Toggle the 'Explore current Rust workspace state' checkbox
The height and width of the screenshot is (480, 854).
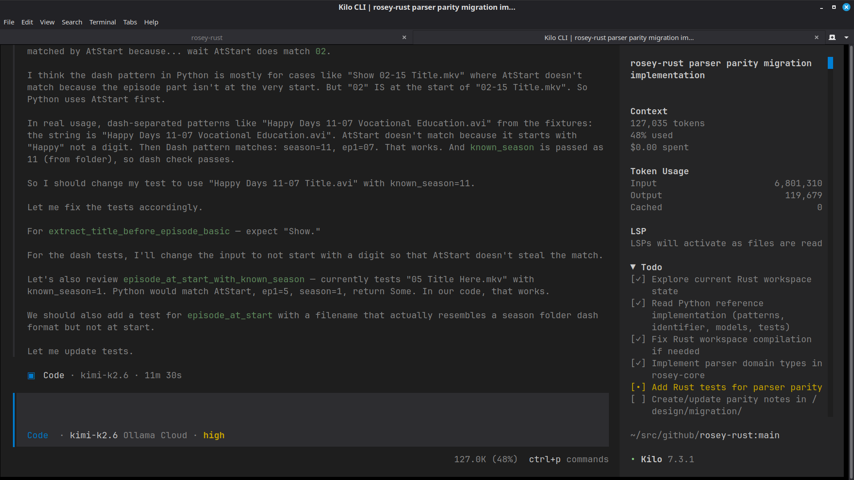tap(638, 280)
